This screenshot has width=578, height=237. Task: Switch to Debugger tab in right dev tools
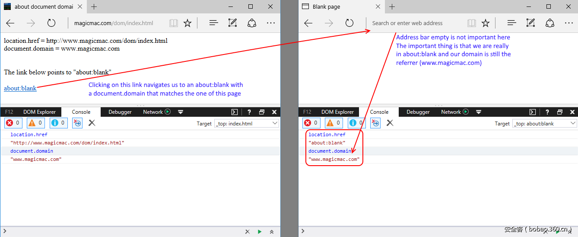(418, 112)
